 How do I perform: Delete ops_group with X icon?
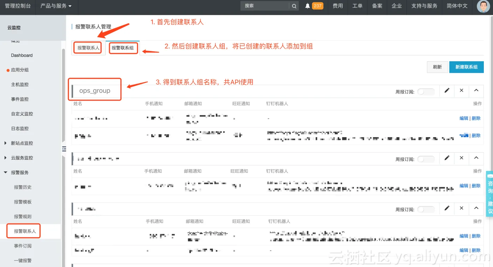[461, 90]
